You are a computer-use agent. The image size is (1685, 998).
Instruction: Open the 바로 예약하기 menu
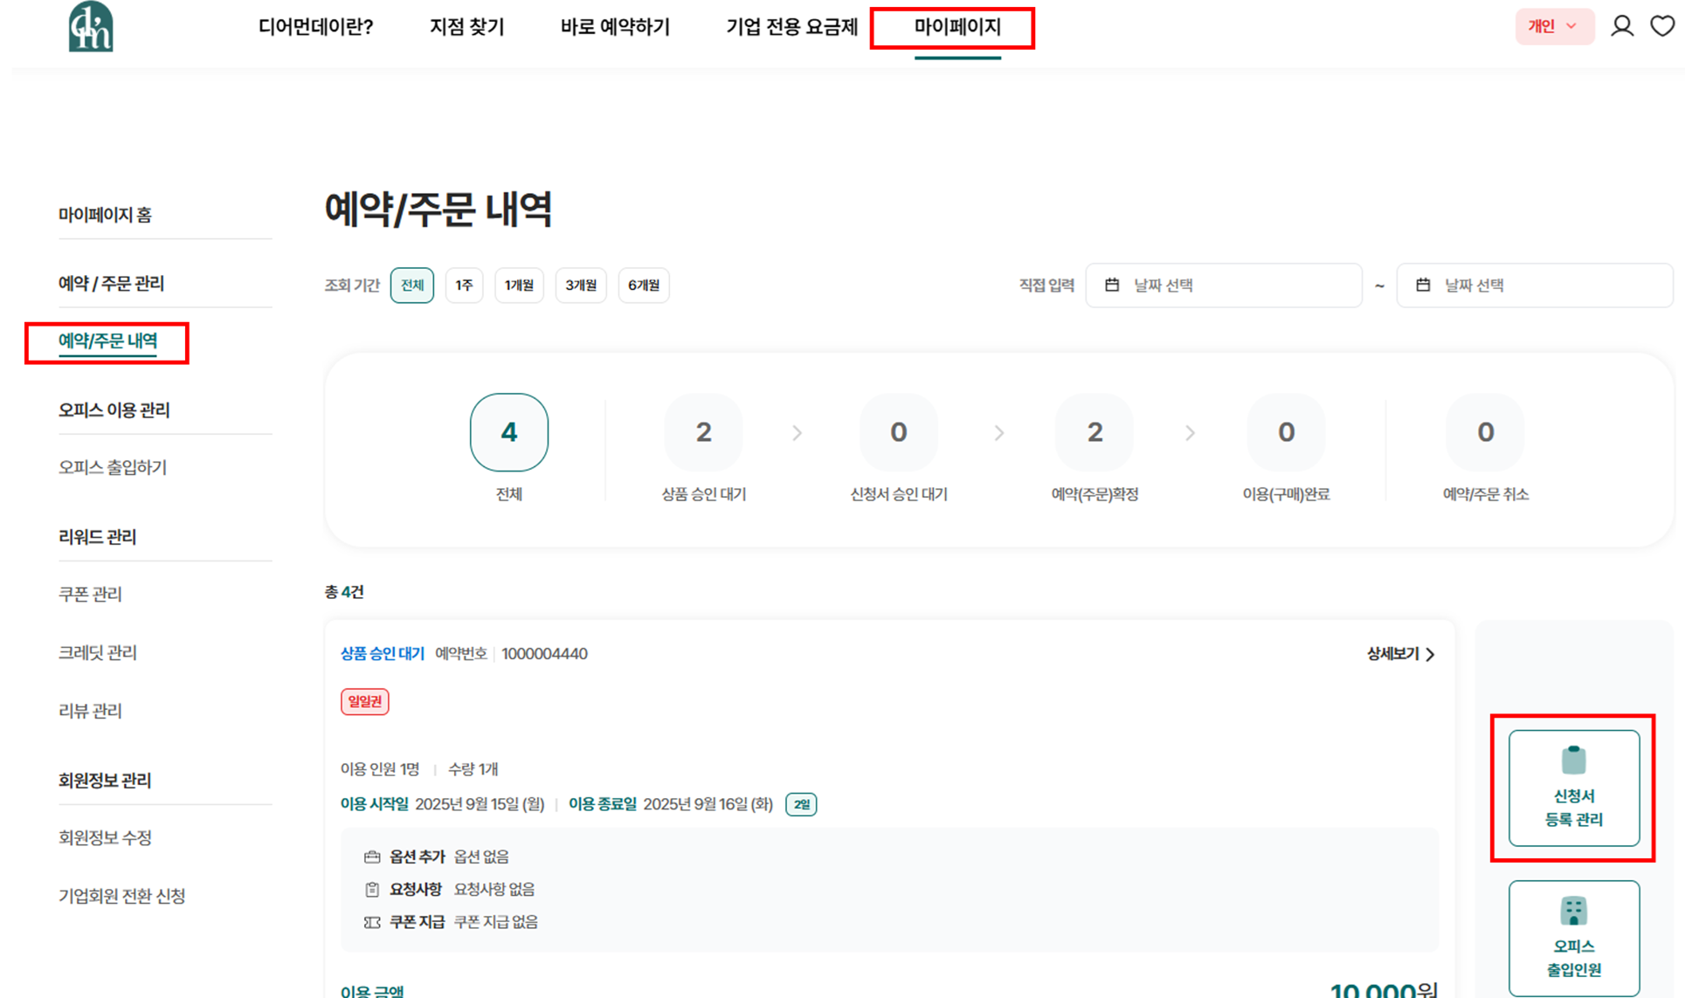tap(615, 27)
